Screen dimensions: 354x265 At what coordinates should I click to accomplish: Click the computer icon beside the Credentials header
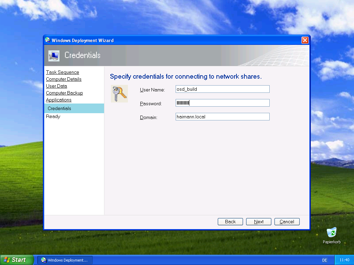tap(54, 56)
